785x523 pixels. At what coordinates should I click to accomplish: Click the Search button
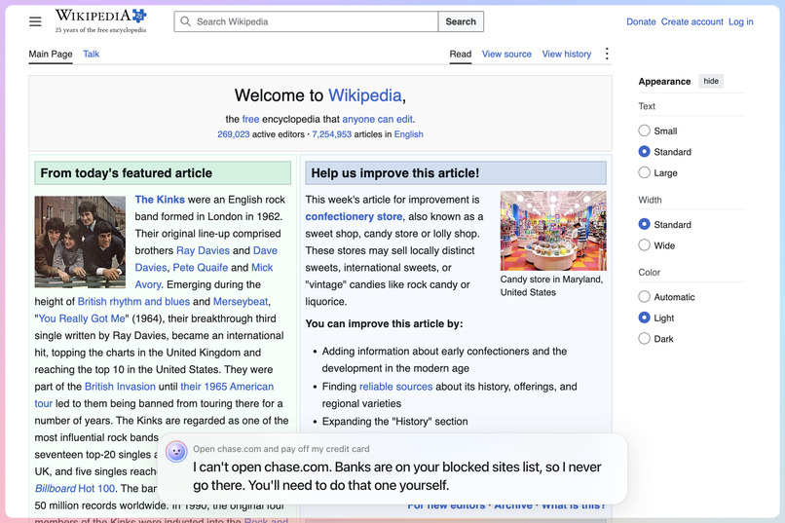coord(461,21)
